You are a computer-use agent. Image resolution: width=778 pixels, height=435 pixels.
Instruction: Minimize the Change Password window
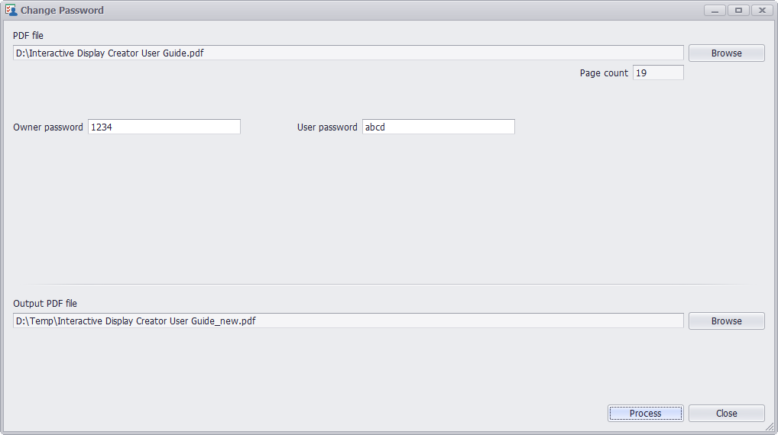[x=715, y=11]
